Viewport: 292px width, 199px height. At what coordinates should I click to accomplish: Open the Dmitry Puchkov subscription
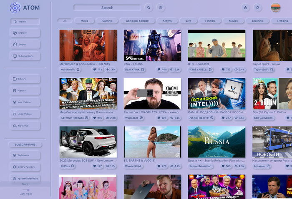tap(25, 167)
